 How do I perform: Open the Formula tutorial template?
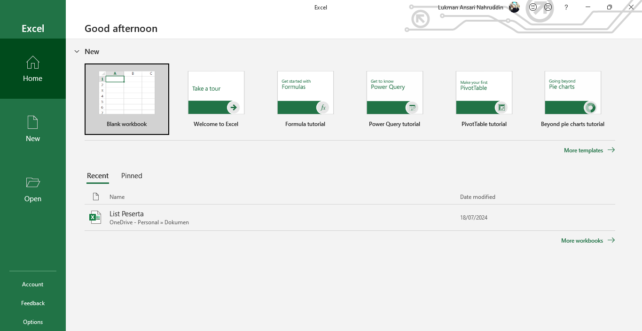pyautogui.click(x=305, y=99)
